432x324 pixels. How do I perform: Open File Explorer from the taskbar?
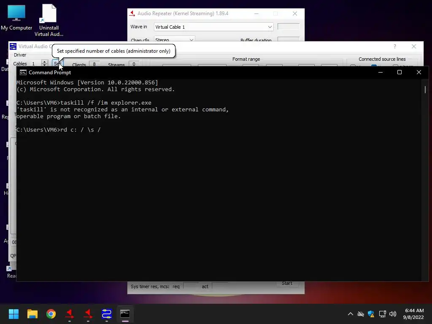32,314
